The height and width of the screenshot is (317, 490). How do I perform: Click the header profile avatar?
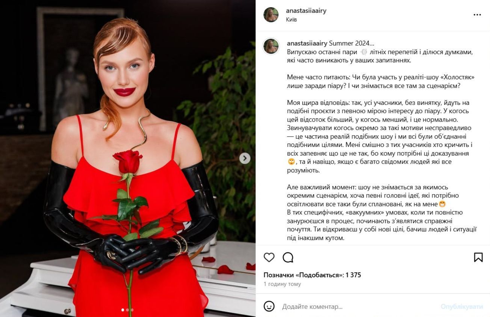271,15
